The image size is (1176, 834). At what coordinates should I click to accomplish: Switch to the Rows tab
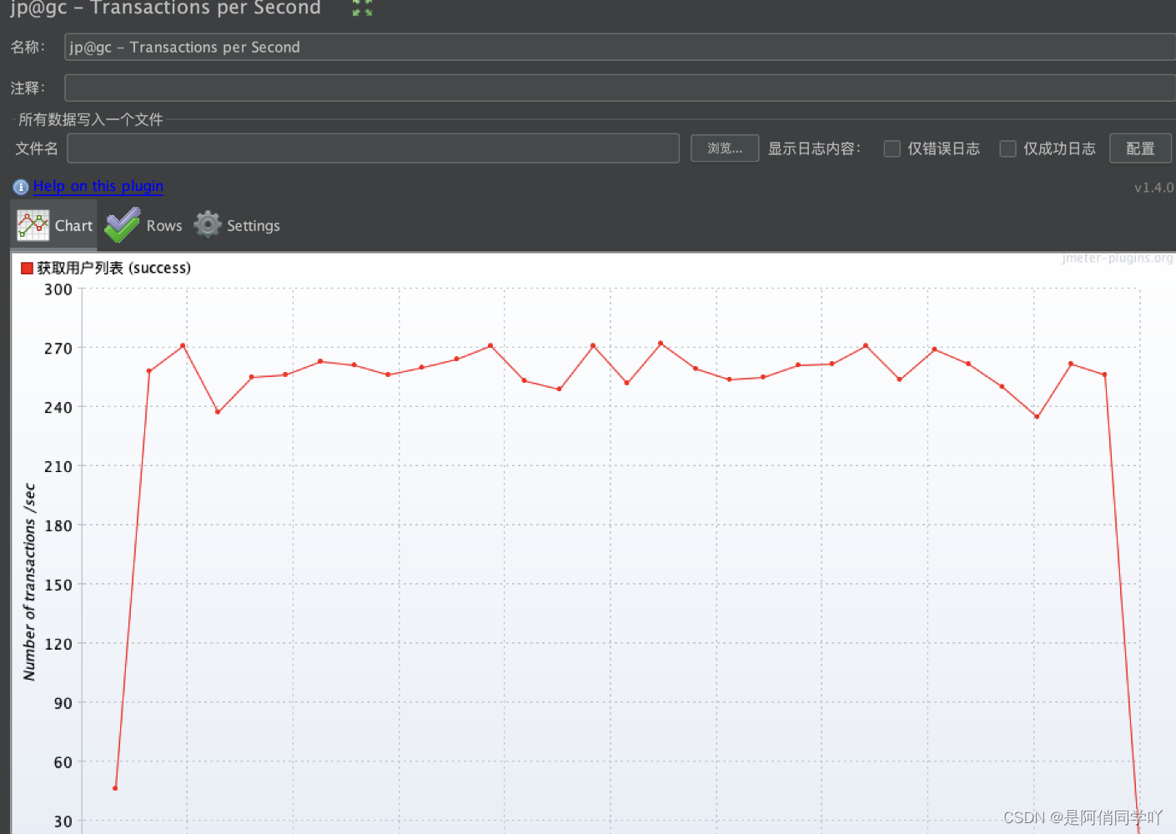click(143, 225)
